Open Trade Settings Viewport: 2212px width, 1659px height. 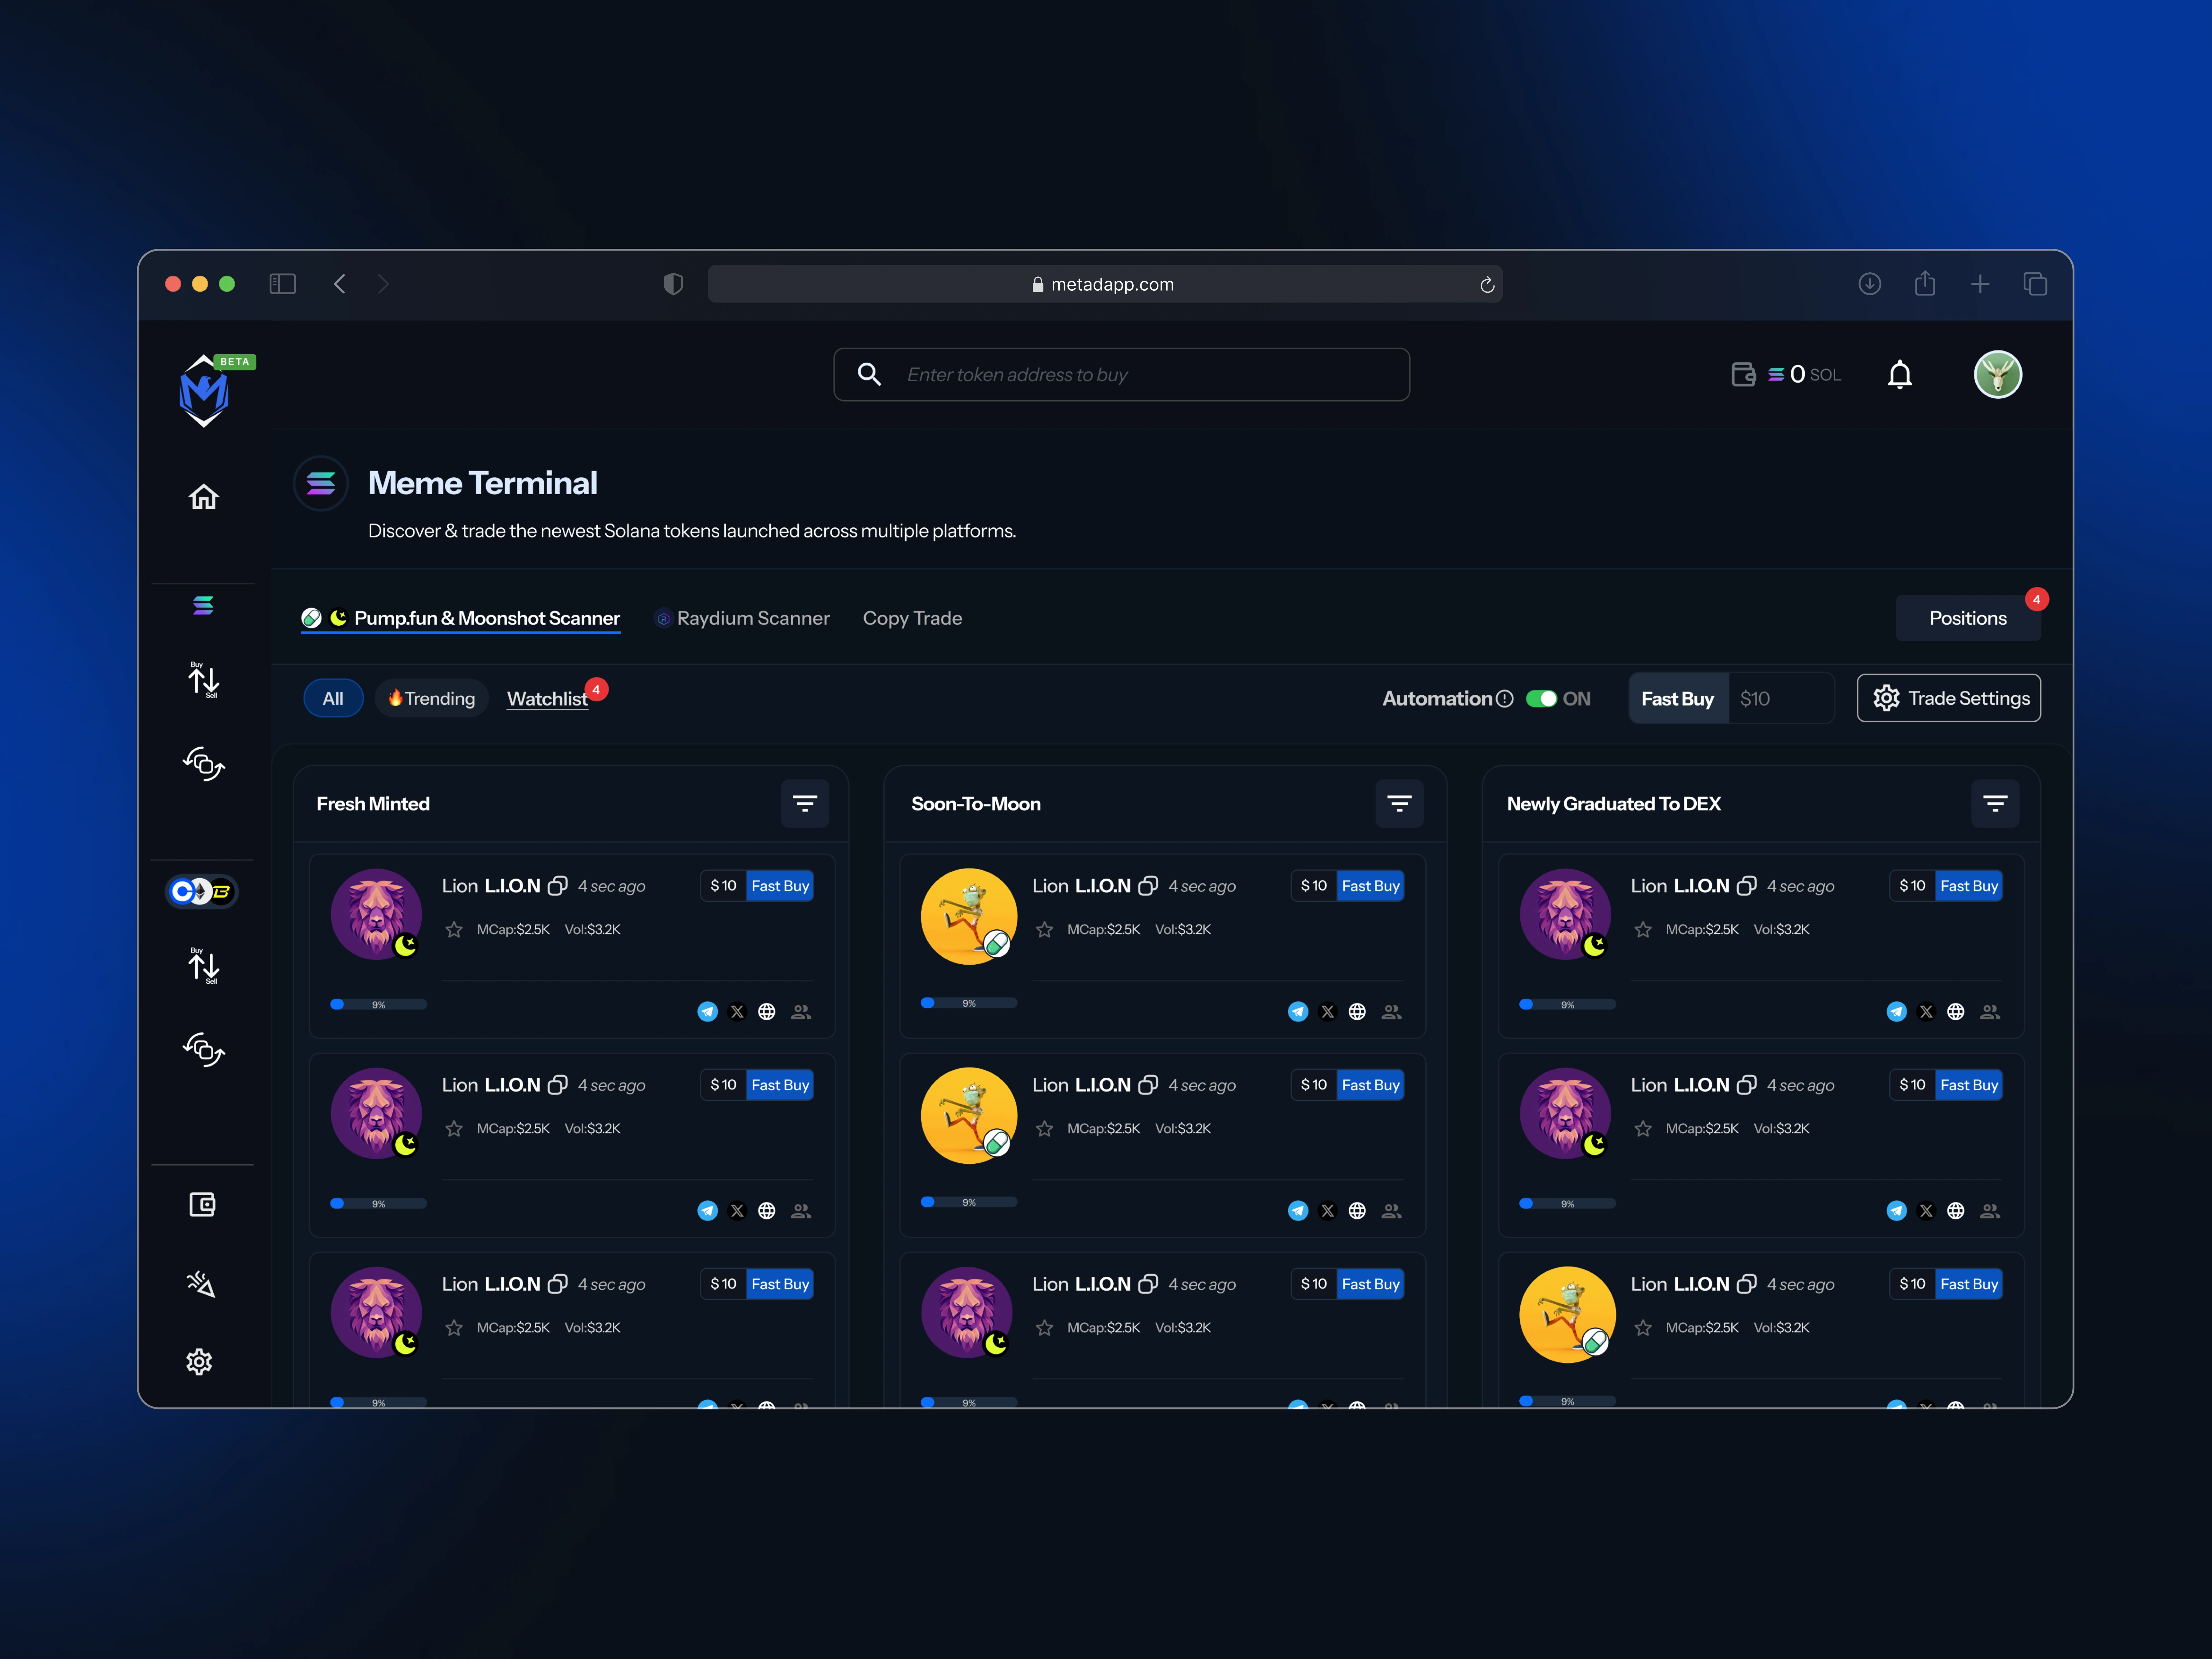(1948, 698)
